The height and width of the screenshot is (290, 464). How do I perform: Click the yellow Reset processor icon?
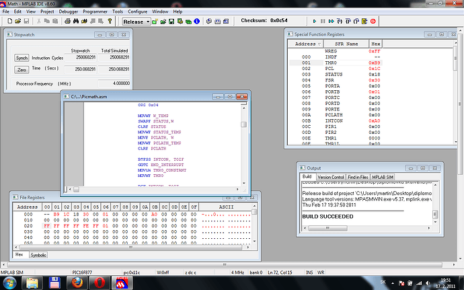click(364, 21)
